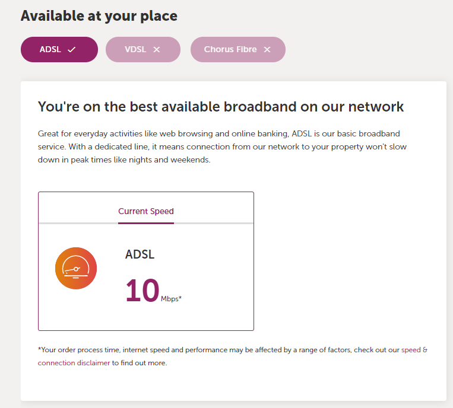Click the X icon on Chorus Fibre pill
The height and width of the screenshot is (408, 453).
click(x=267, y=50)
